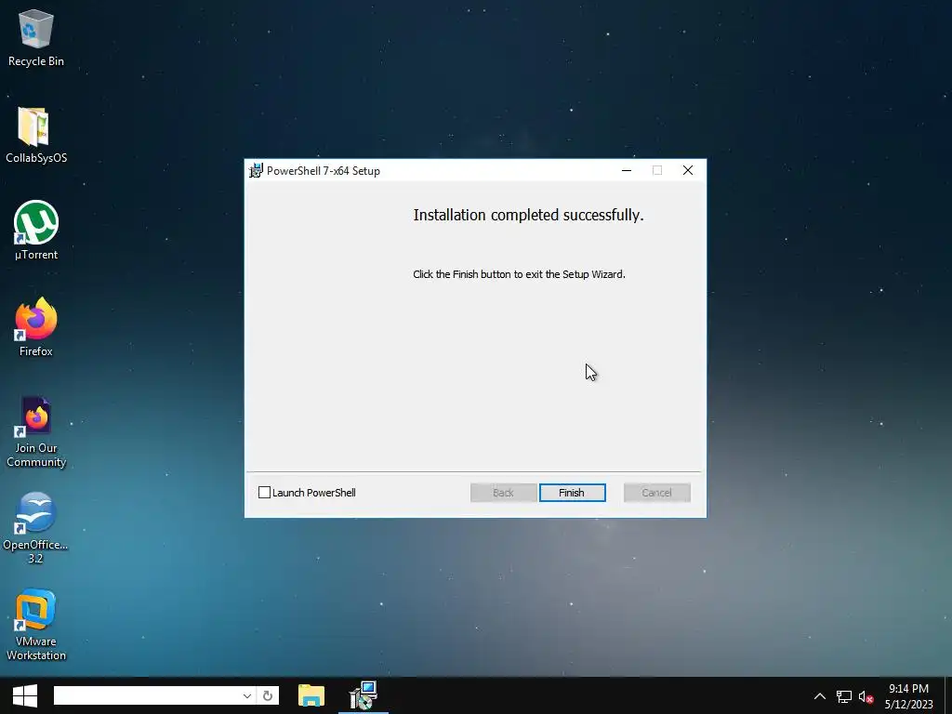Show hidden system tray icons
This screenshot has height=714, width=952.
pos(820,696)
